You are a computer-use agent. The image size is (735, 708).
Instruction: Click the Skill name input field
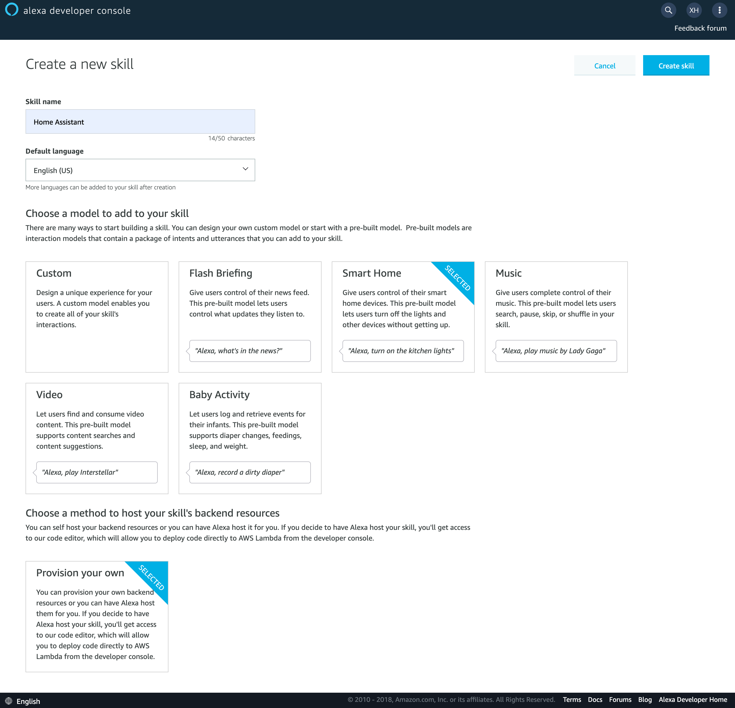[x=140, y=121]
